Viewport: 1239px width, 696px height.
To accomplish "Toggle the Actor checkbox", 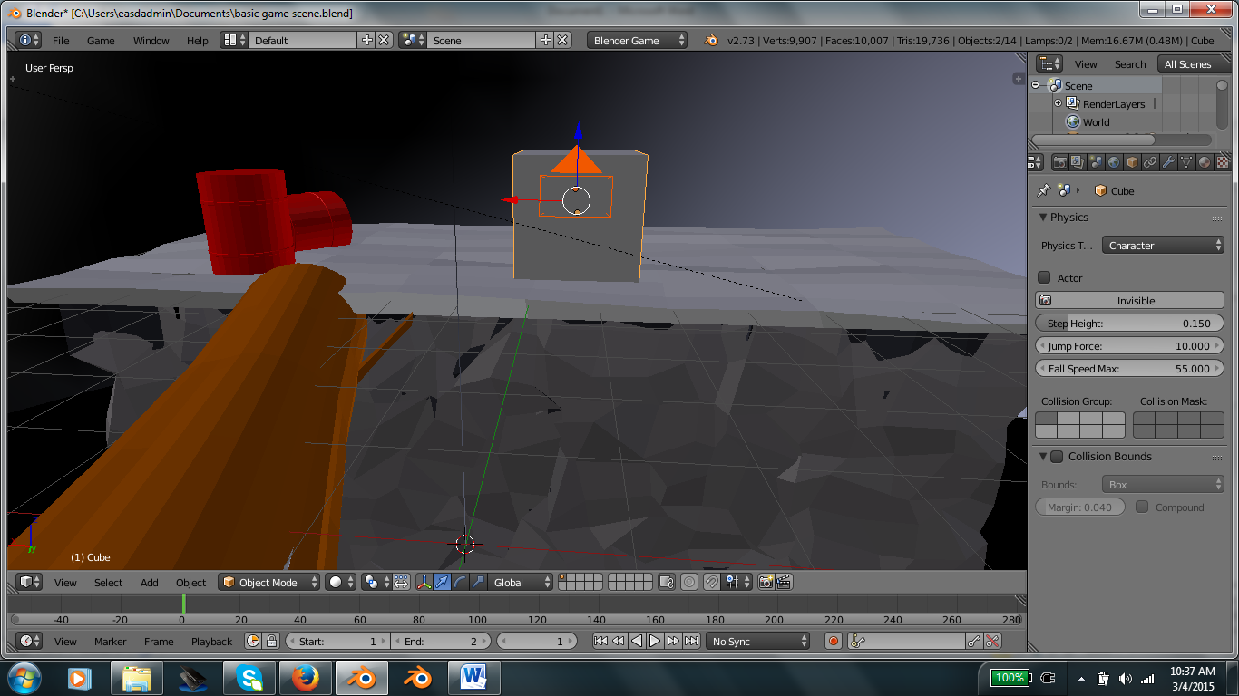I will [1044, 277].
